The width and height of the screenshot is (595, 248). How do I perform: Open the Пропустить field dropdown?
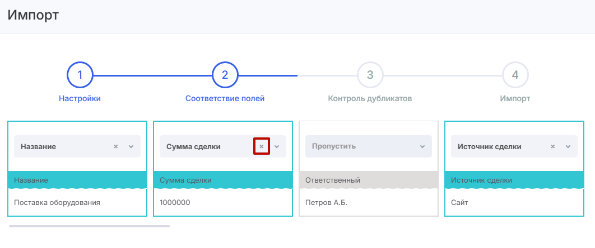click(x=368, y=147)
